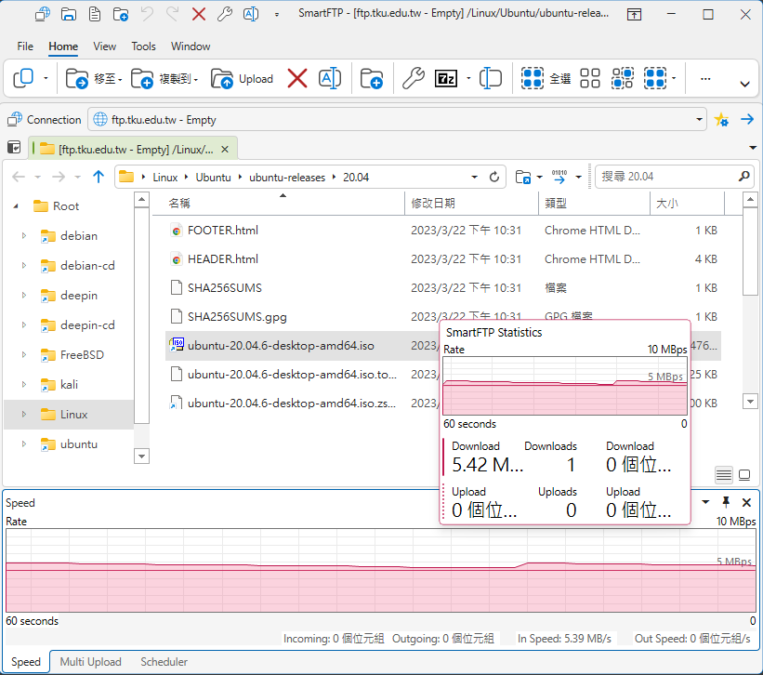Create a new folder from ribbon icon
This screenshot has height=675, width=763.
point(372,79)
